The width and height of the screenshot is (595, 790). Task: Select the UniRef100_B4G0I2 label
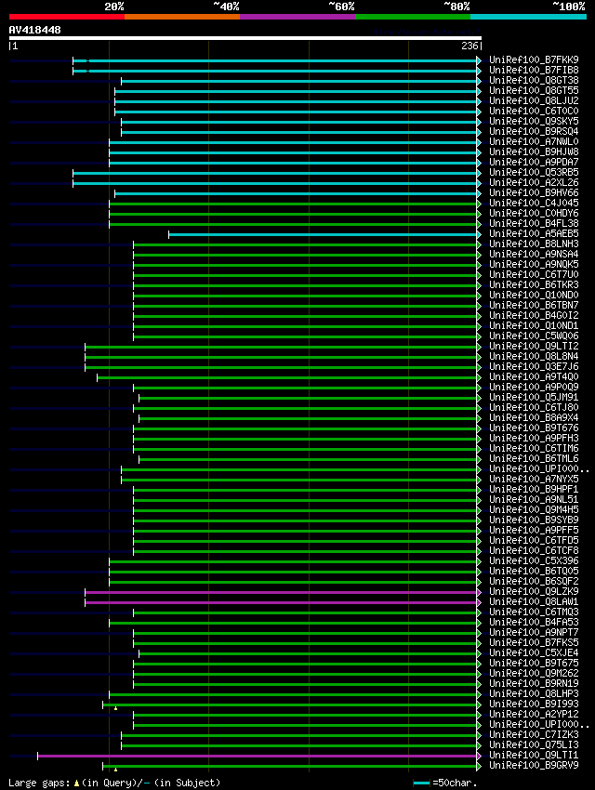534,316
